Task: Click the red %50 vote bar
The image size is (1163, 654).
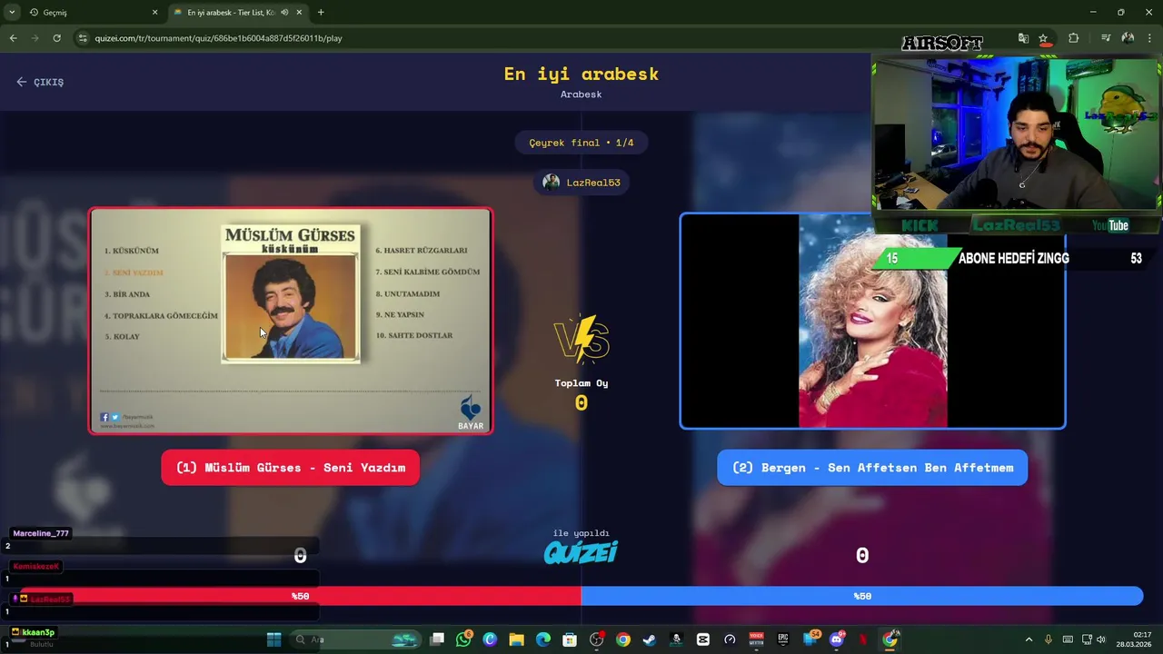Action: coord(300,596)
